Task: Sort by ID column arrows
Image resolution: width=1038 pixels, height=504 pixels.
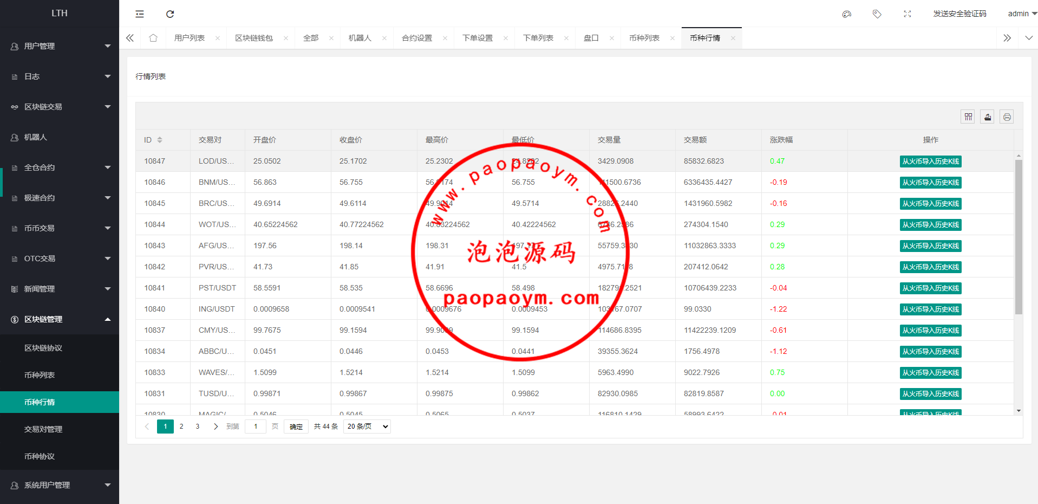Action: pos(160,140)
